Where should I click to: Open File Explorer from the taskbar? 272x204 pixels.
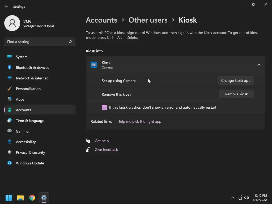click(20, 198)
